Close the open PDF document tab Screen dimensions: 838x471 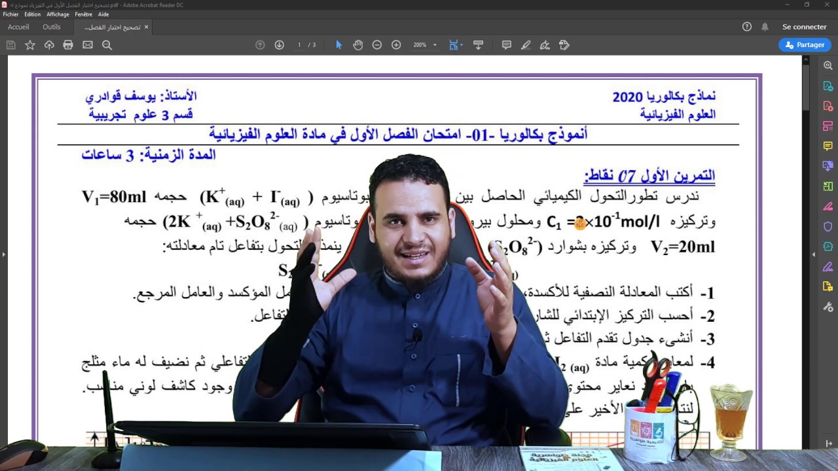(x=146, y=27)
